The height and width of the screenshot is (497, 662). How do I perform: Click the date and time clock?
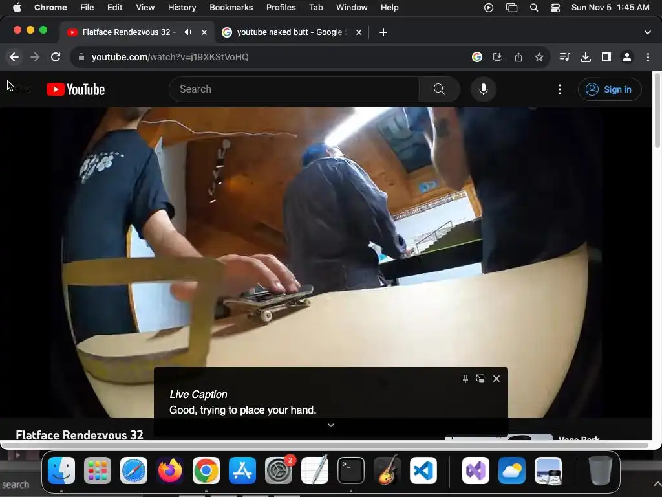tap(610, 7)
